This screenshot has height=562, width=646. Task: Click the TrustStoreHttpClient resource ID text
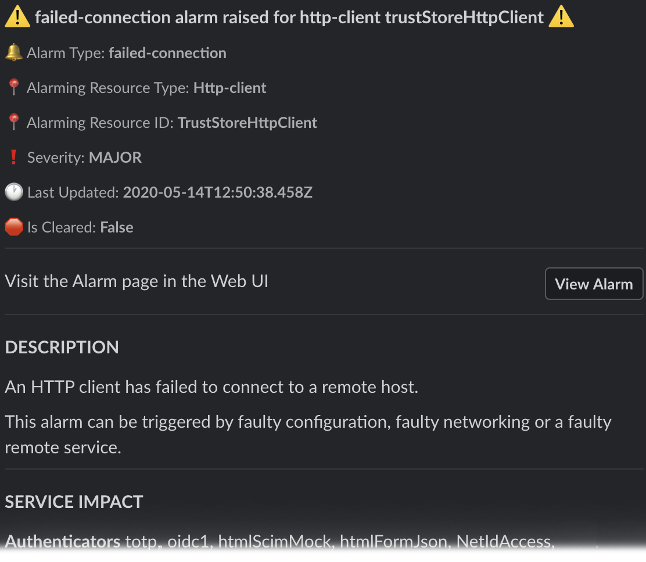tap(246, 122)
